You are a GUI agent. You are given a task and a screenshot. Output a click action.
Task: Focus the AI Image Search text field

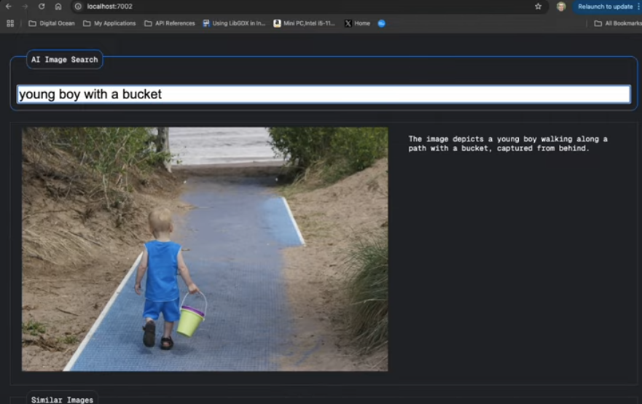coord(324,94)
